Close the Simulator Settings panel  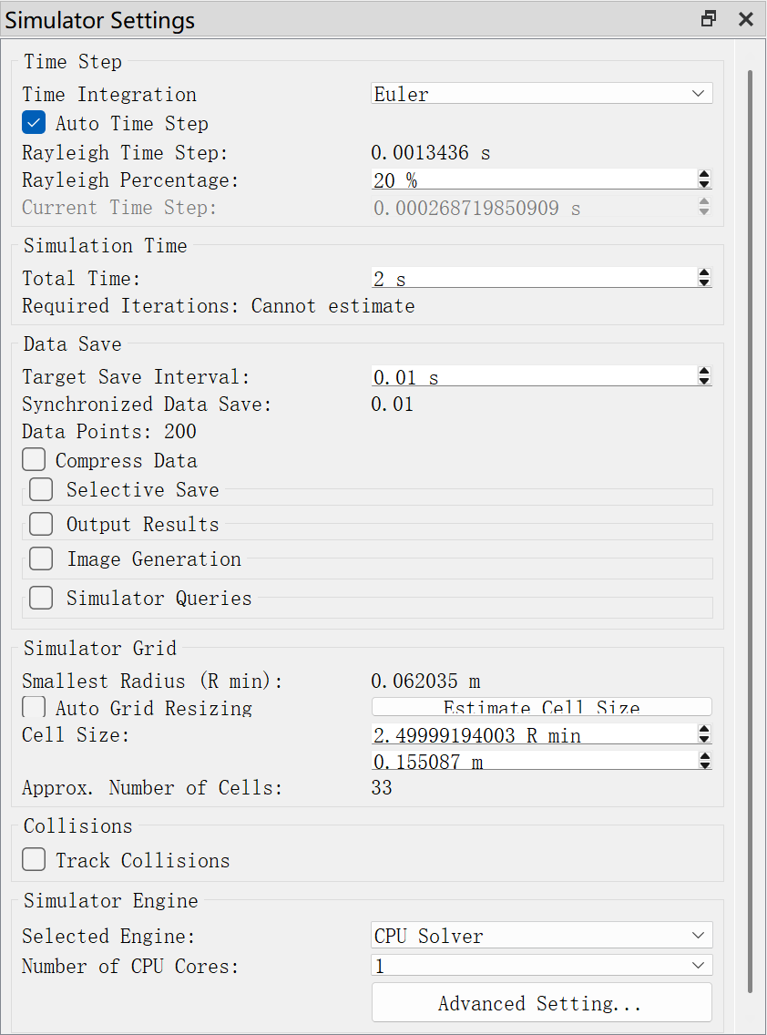pyautogui.click(x=745, y=19)
